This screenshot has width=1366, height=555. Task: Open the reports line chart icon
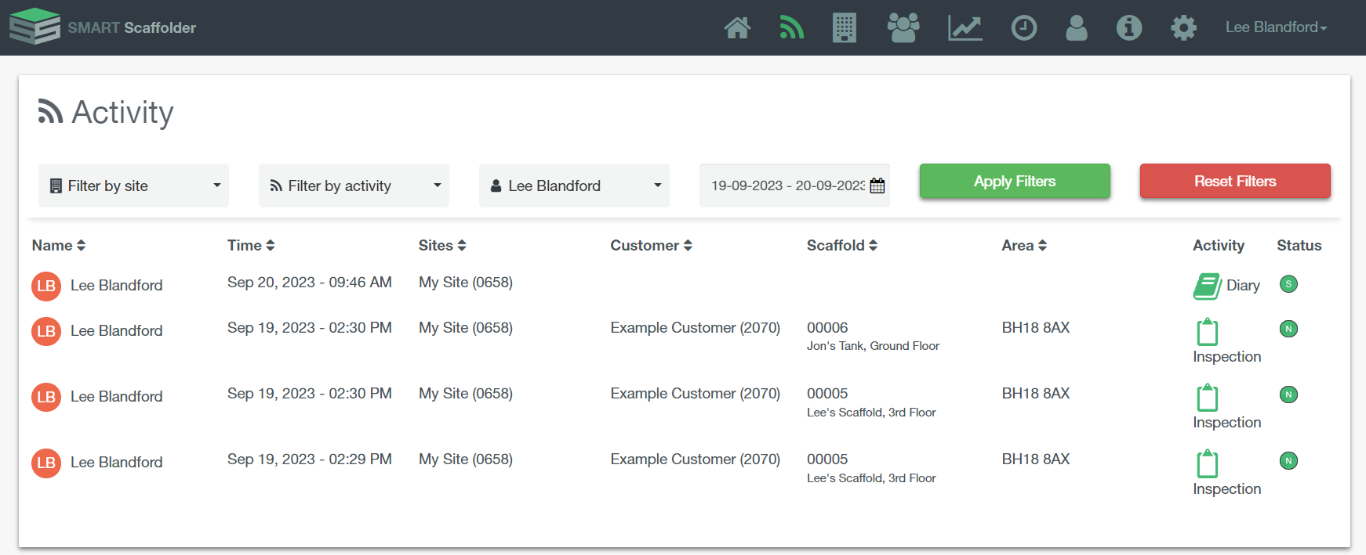pos(965,28)
